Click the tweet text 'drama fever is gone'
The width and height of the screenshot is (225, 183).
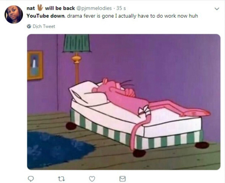[90, 16]
